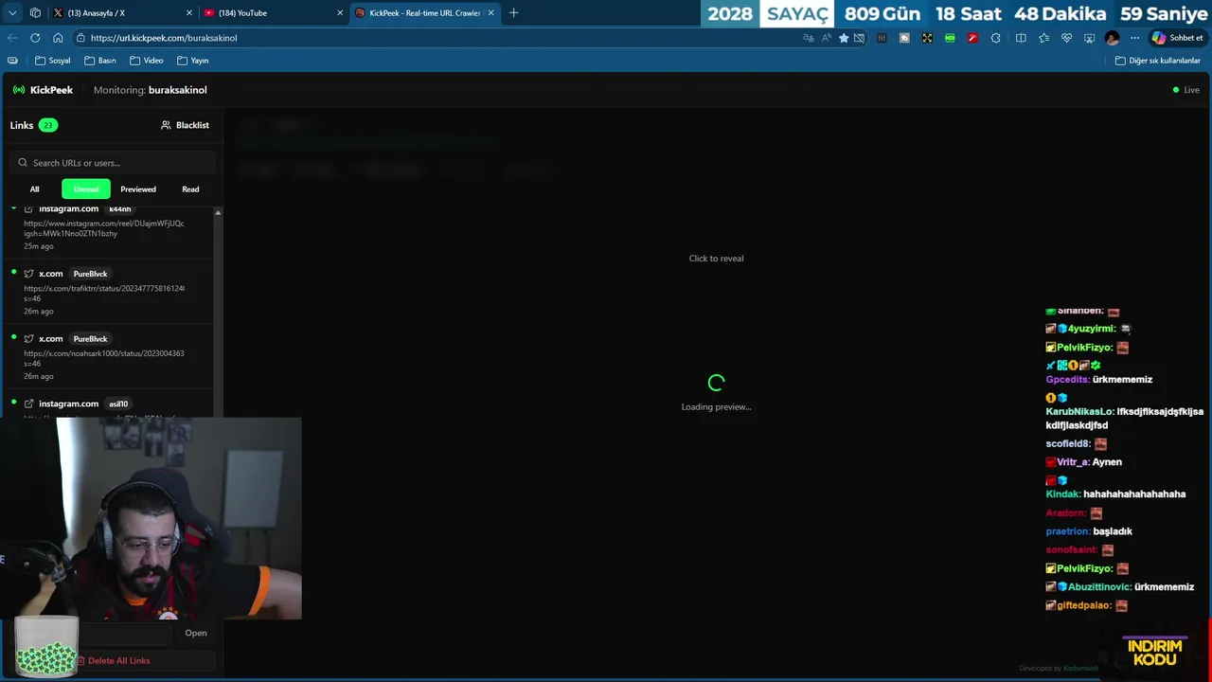Select the Previewed filter tab

[138, 189]
